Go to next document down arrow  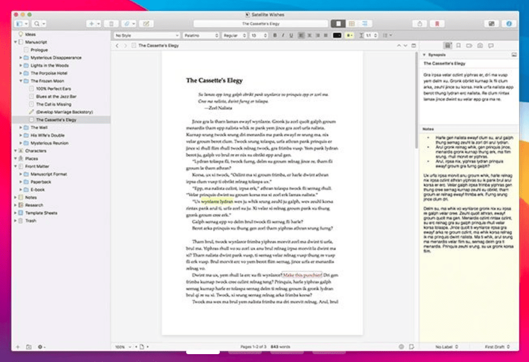[405, 46]
